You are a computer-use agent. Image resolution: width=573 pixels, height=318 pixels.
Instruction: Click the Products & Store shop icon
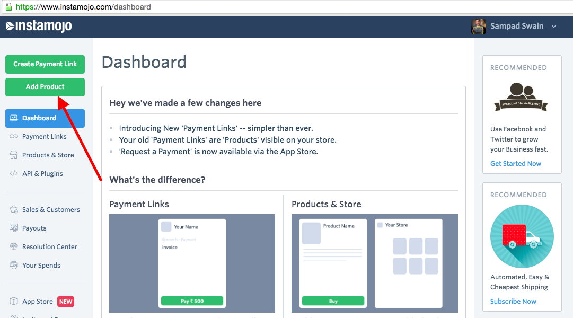click(x=14, y=155)
